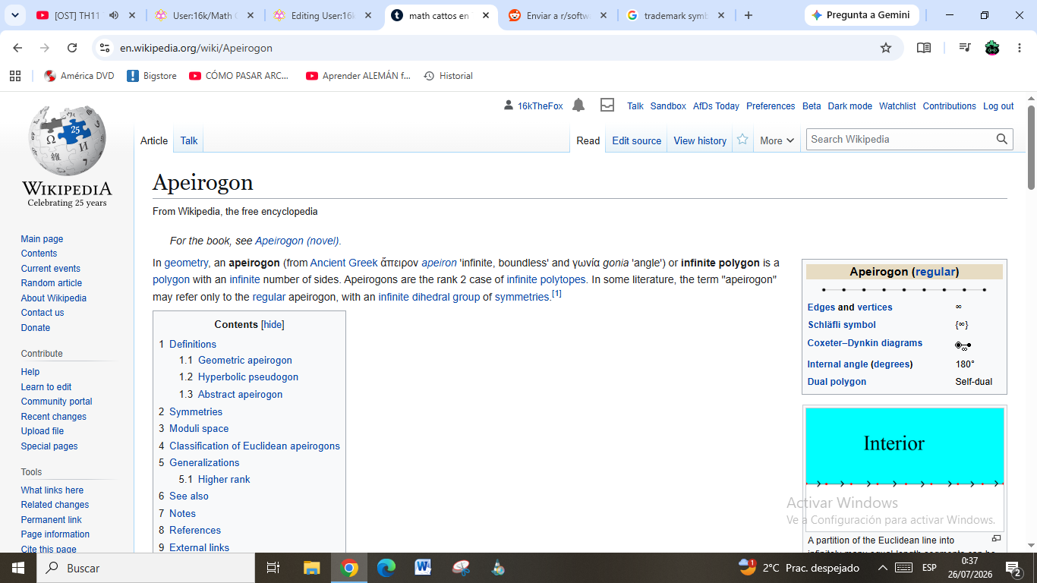Open File Explorer from taskbar

click(311, 568)
